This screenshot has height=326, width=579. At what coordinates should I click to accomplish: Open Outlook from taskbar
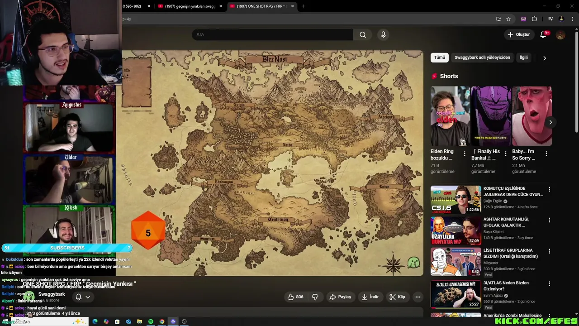click(x=128, y=321)
